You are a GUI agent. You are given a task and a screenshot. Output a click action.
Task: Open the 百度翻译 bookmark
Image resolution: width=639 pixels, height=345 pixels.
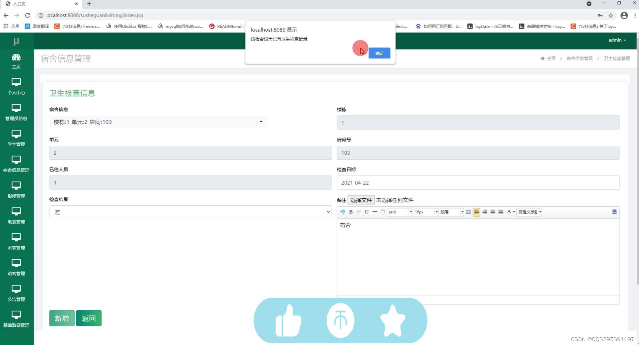[x=37, y=26]
